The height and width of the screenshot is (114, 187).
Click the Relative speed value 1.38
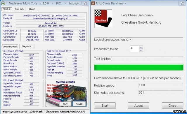point(161,85)
